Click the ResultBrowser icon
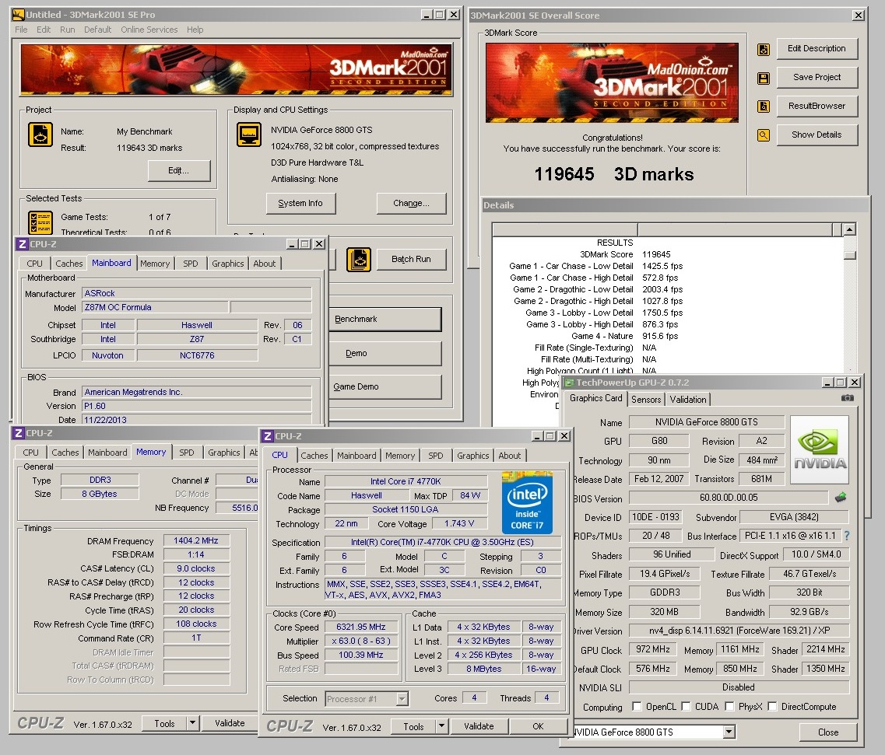This screenshot has width=885, height=755. click(763, 107)
